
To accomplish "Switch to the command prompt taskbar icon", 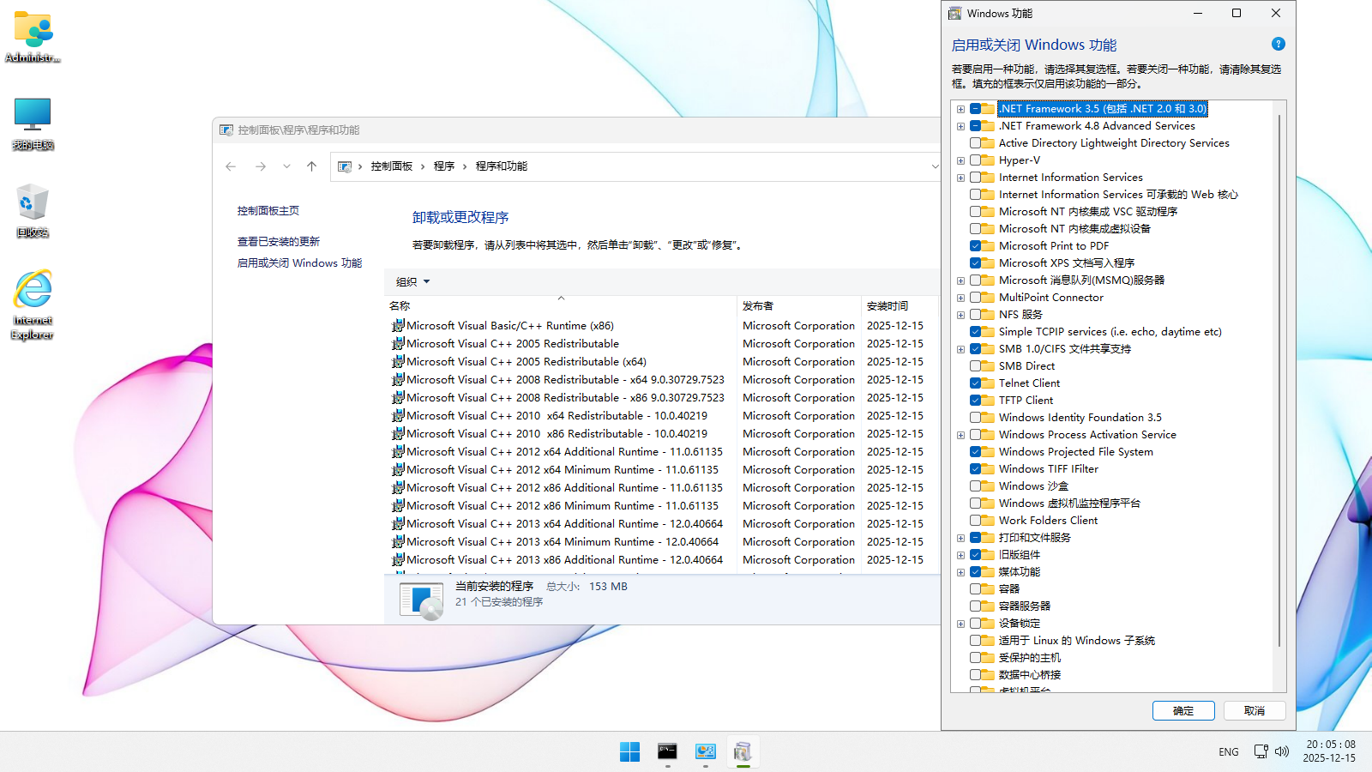I will 667,752.
